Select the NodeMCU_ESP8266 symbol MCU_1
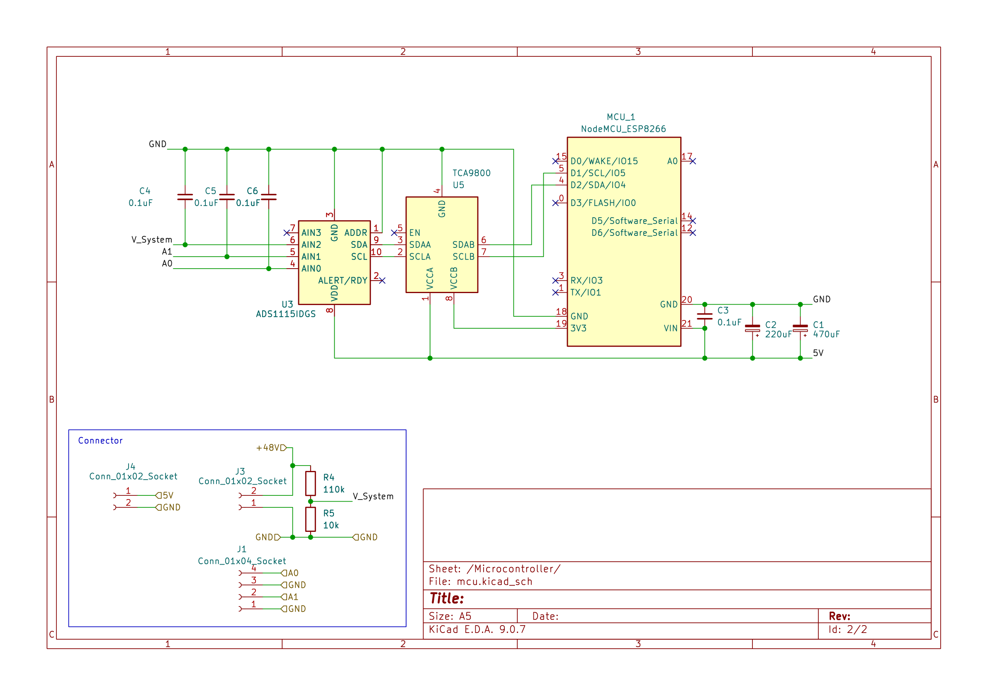This screenshot has height=696, width=988. [x=624, y=241]
